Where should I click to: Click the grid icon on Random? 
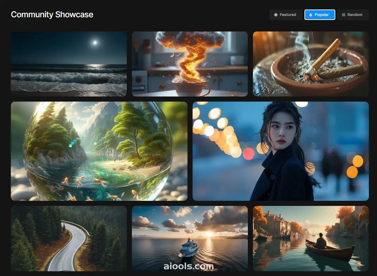[343, 15]
